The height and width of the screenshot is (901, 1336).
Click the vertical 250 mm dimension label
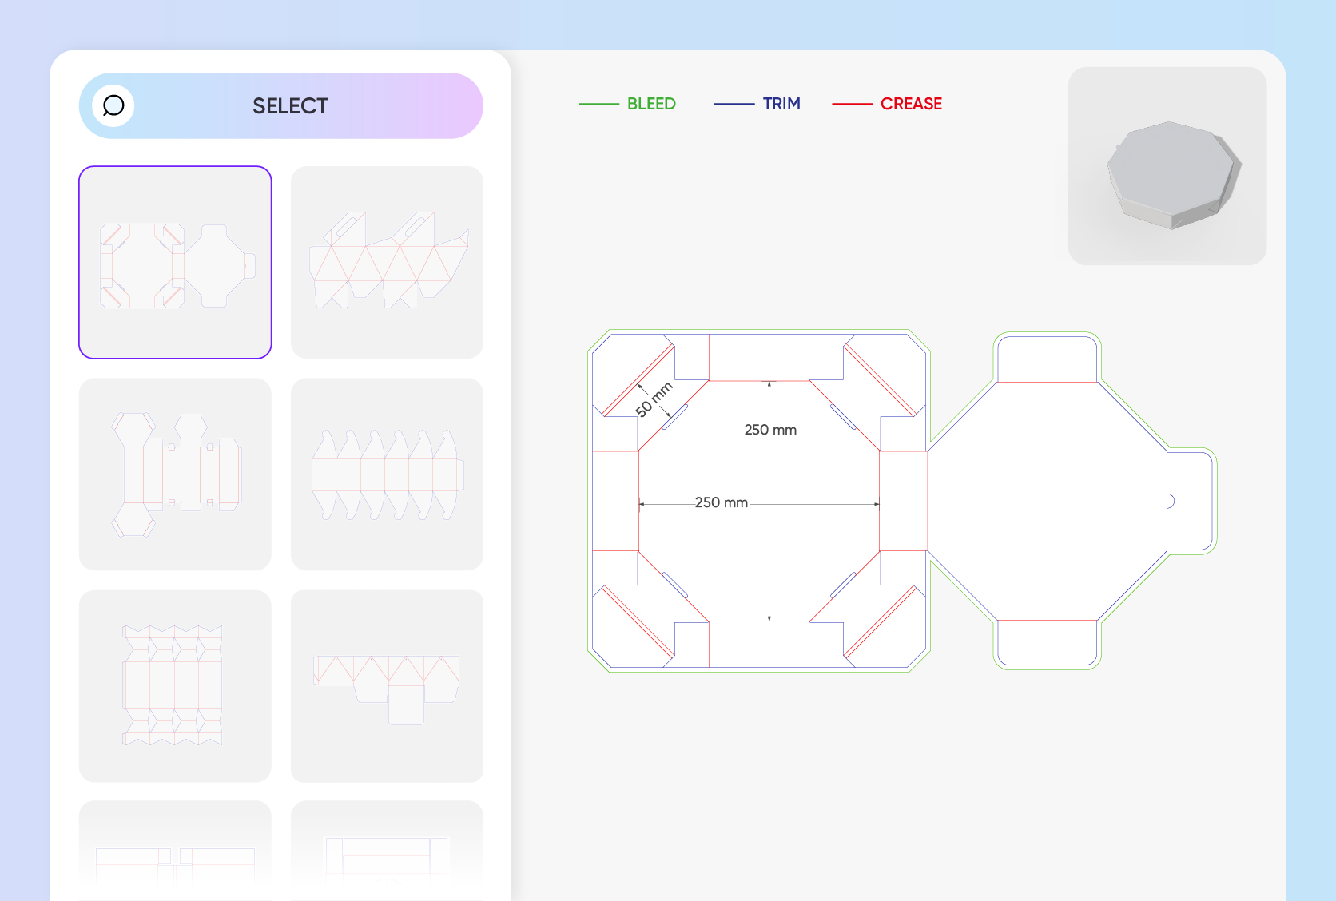tap(770, 430)
